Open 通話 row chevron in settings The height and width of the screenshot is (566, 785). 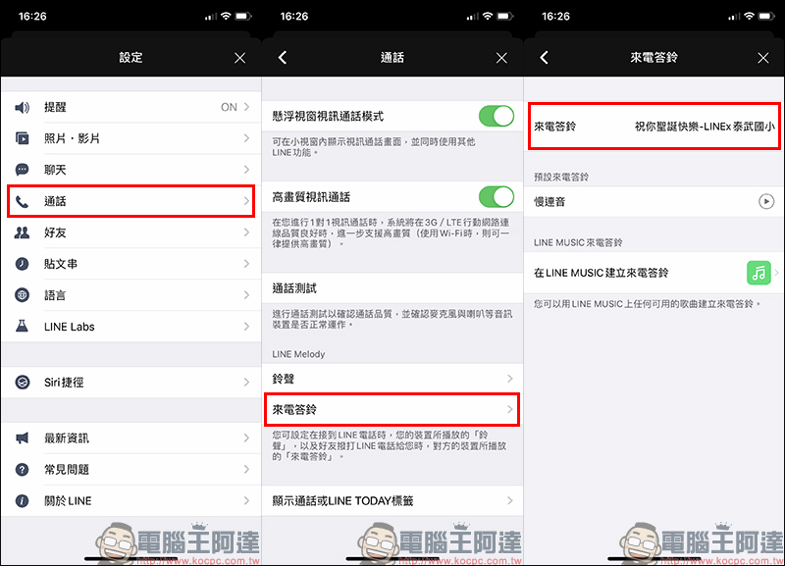pyautogui.click(x=246, y=201)
